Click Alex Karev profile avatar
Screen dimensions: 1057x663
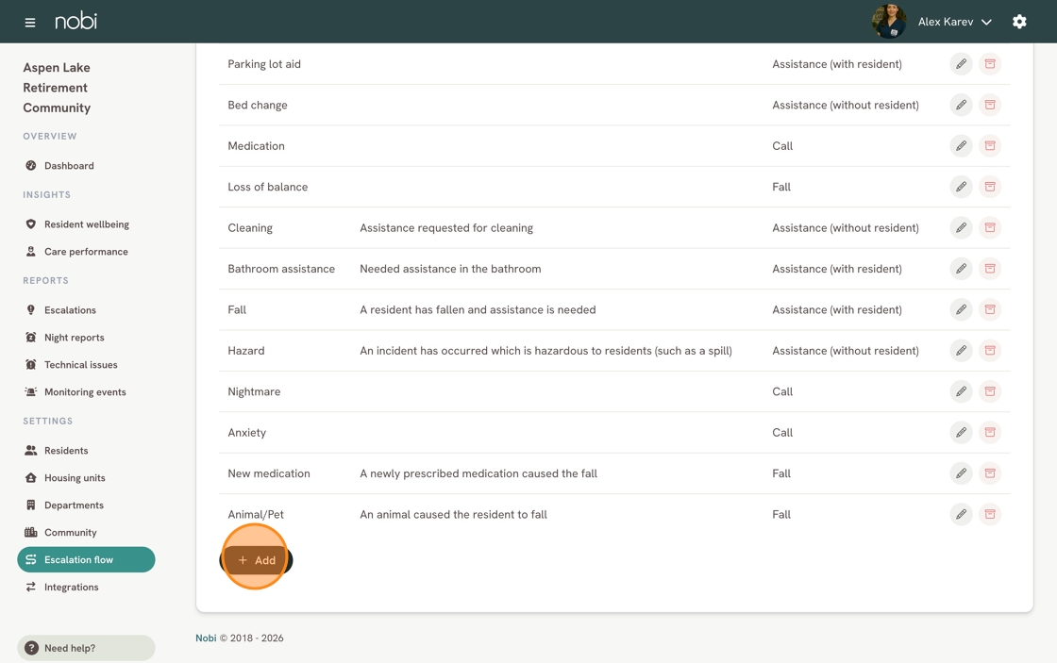tap(888, 22)
